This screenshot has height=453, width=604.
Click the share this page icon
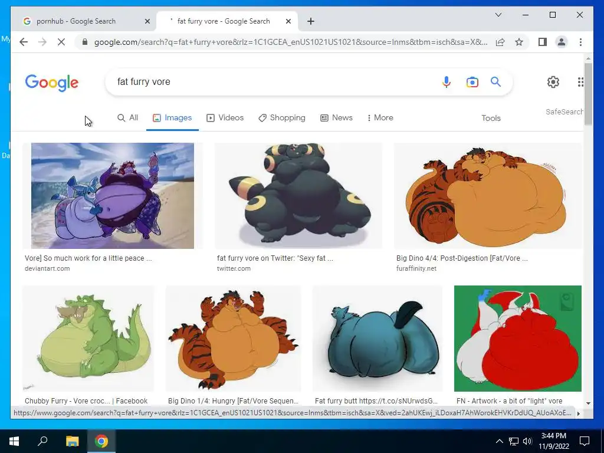500,42
